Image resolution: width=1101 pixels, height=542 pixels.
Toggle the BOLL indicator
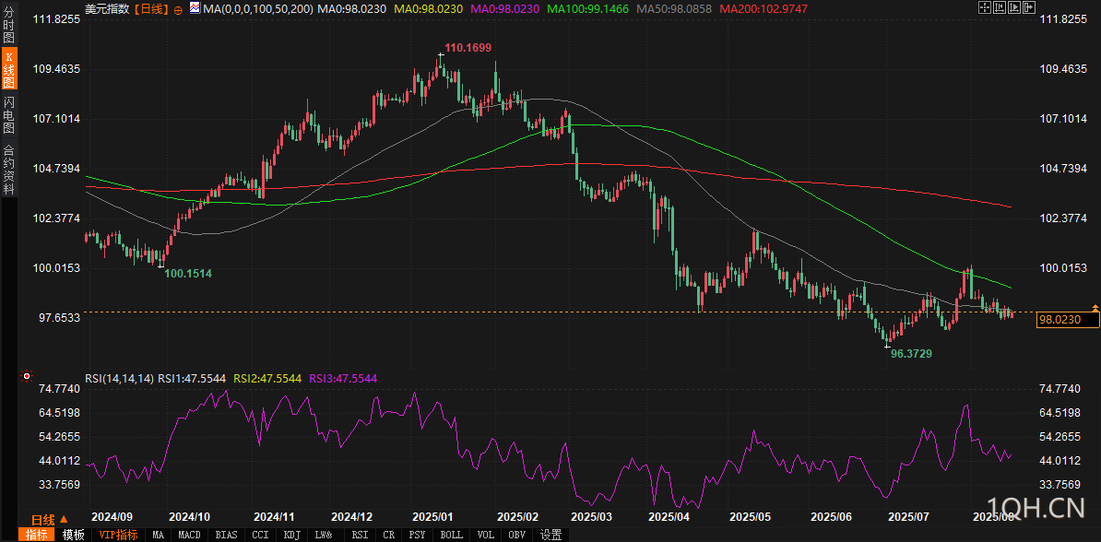tap(451, 535)
